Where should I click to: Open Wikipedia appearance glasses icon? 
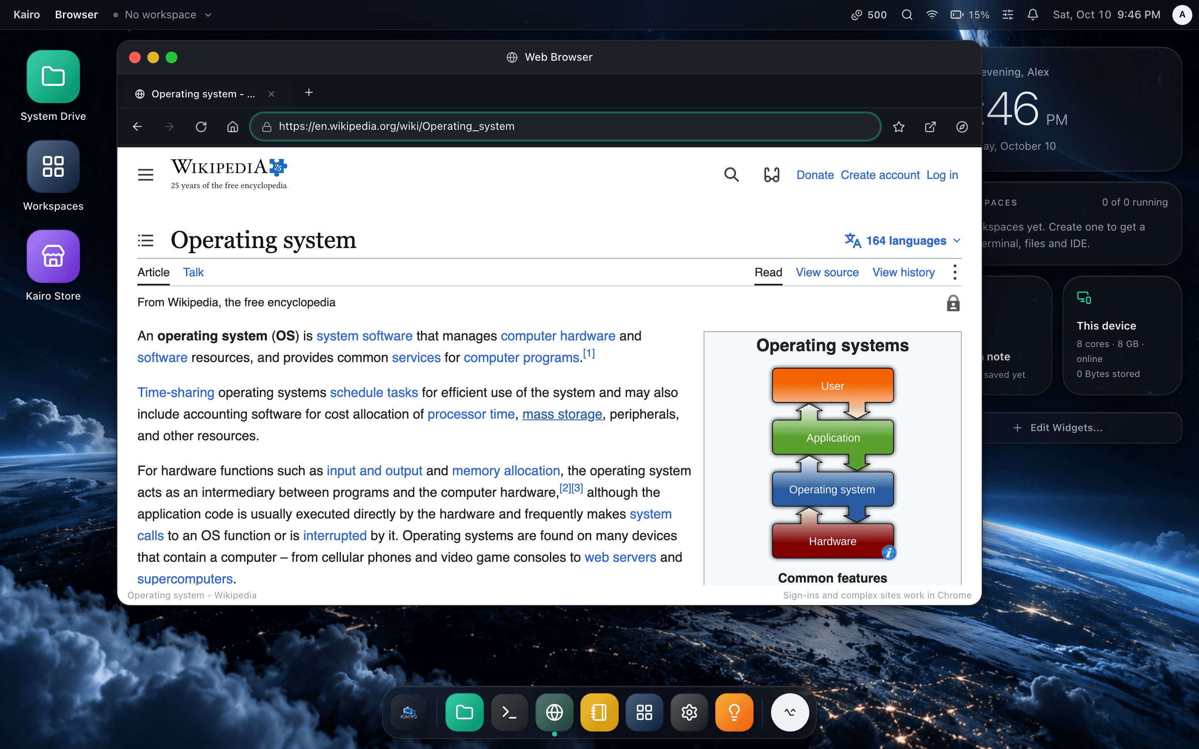[x=771, y=174]
